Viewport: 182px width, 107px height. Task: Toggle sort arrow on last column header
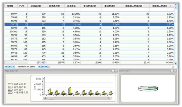pos(170,6)
